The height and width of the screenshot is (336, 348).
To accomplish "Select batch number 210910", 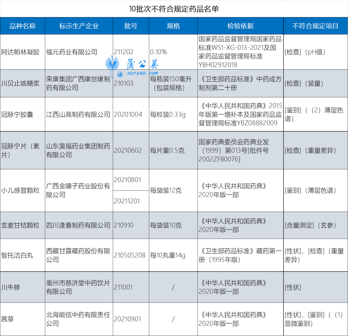I will click(131, 225).
